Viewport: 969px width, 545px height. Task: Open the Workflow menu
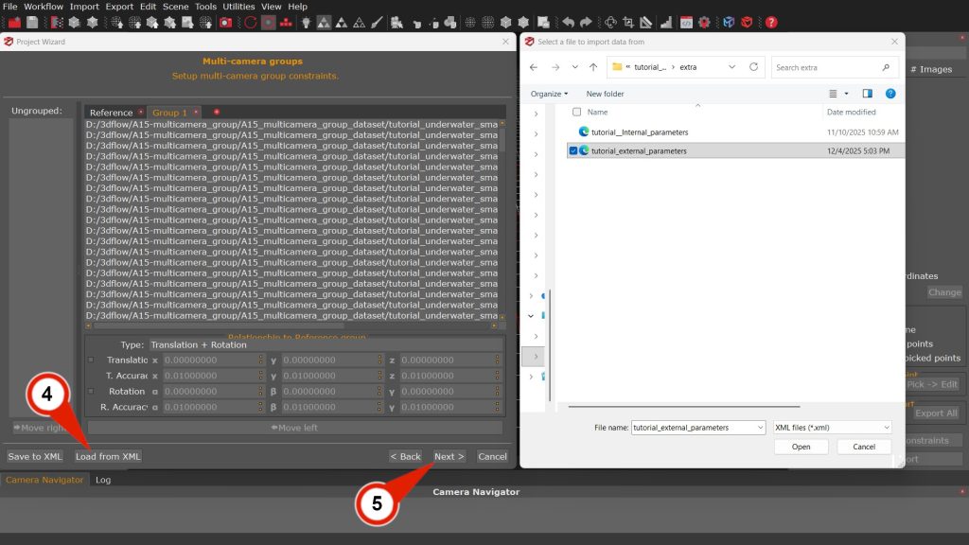coord(43,7)
